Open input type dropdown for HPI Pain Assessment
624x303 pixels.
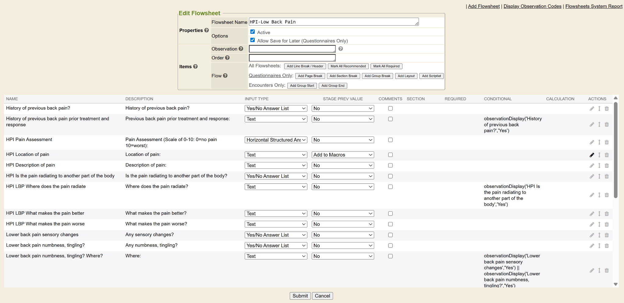tap(276, 140)
